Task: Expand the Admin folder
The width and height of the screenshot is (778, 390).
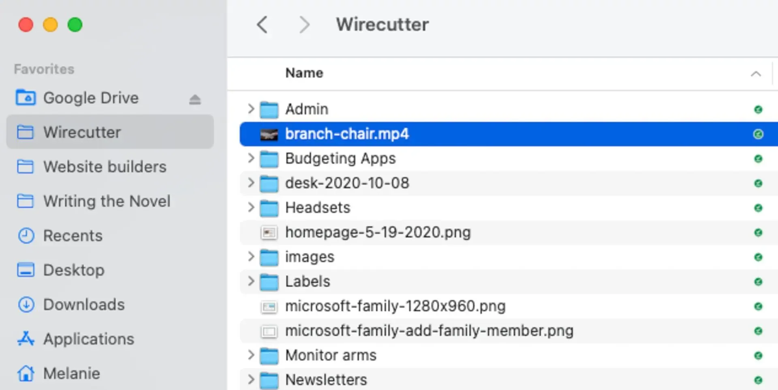Action: pos(251,109)
